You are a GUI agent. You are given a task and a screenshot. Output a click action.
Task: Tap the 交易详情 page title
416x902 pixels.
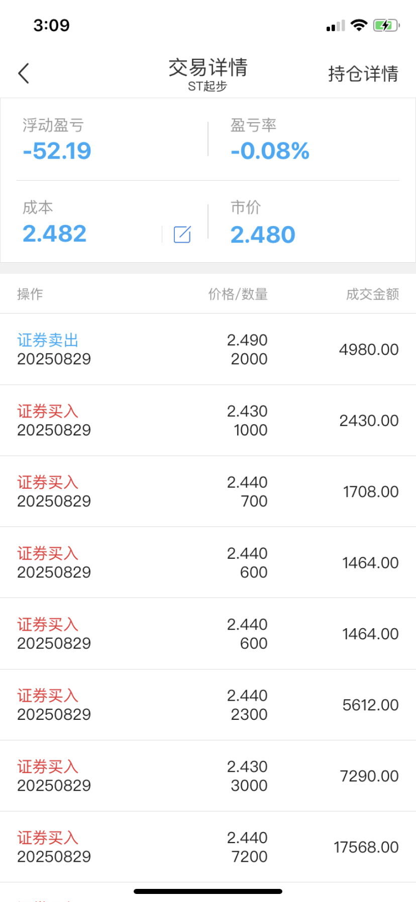coord(208,67)
